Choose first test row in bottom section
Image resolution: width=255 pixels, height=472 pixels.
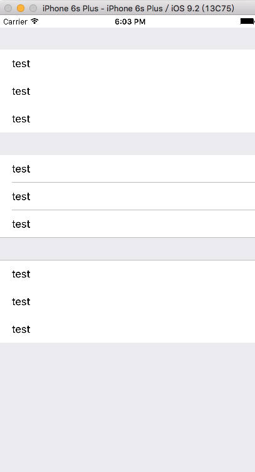[127, 274]
